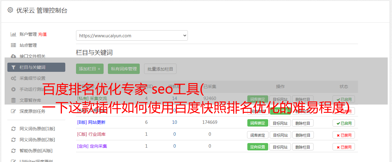Image resolution: width=392 pixels, height=162 pixels.
Task: Open the [私有] 采集交流 column link
Action: point(92,98)
